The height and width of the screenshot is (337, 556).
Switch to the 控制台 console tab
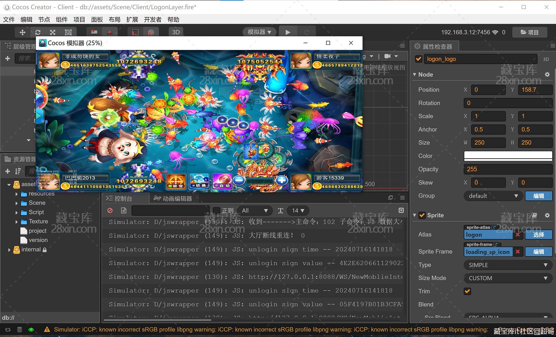pos(119,199)
